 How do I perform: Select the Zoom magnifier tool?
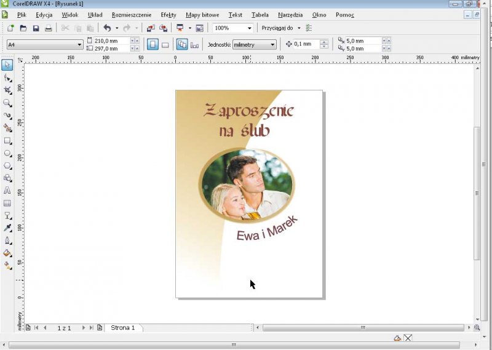click(7, 103)
